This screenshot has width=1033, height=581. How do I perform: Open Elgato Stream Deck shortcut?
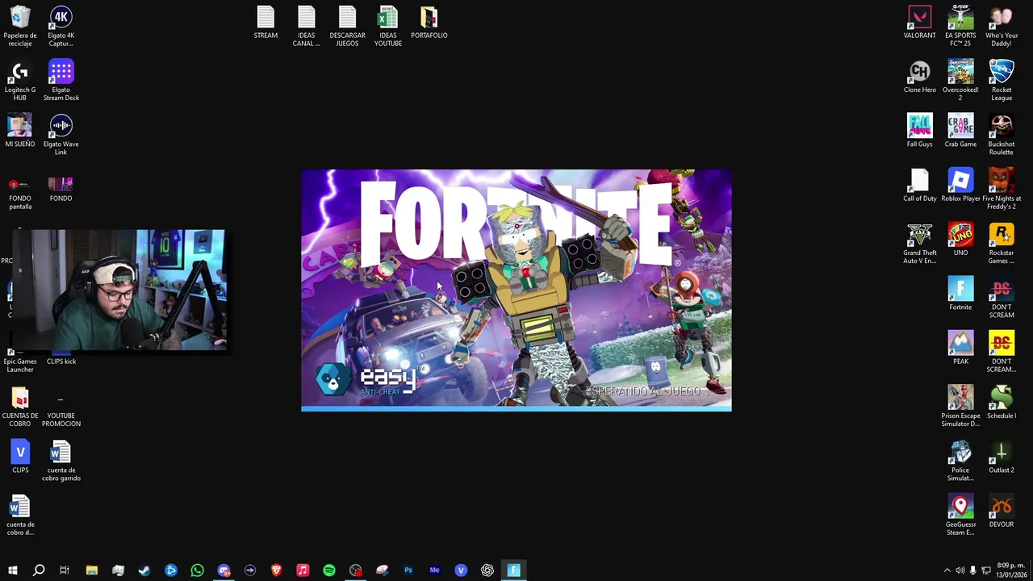click(61, 81)
